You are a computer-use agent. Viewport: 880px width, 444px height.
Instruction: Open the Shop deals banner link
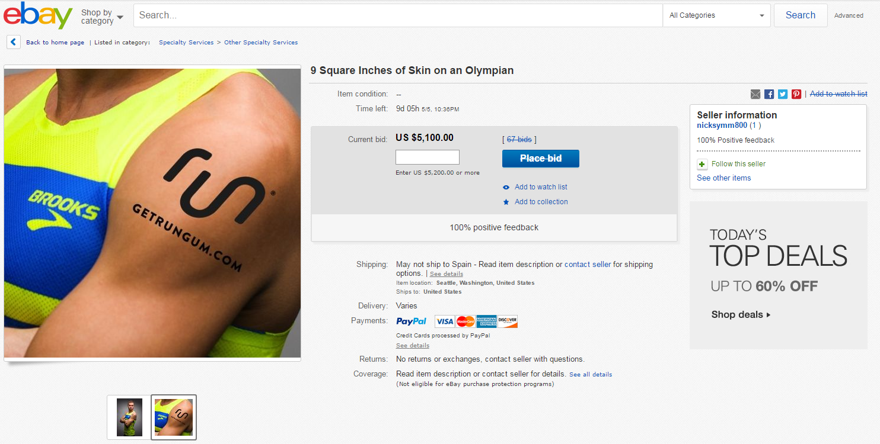click(741, 314)
